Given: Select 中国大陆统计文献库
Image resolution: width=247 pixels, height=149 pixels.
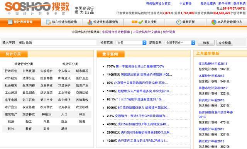Looking at the screenshot, I should coord(146,32).
